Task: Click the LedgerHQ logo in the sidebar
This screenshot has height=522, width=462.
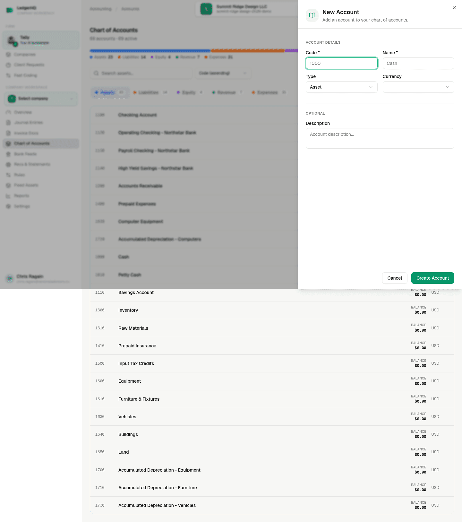Action: [x=10, y=10]
